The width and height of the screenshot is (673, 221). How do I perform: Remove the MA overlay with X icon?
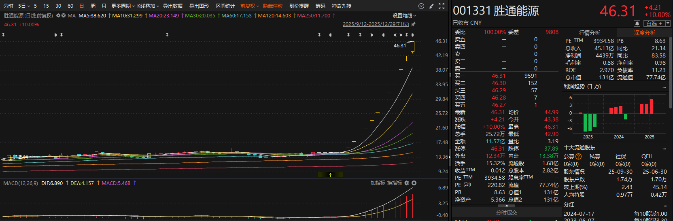tap(64, 15)
